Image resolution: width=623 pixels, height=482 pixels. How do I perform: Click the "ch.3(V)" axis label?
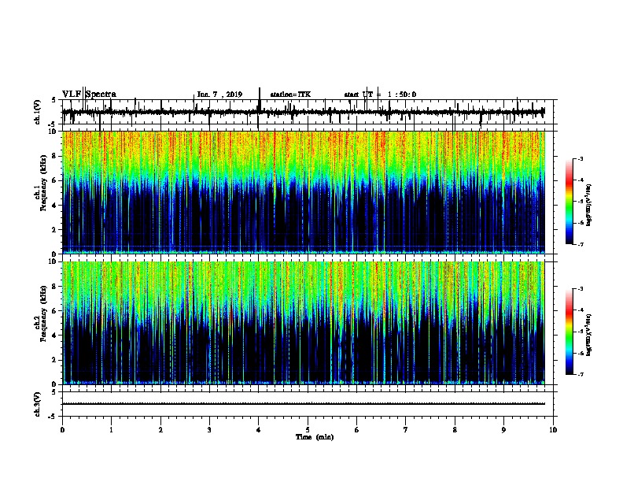tap(38, 404)
